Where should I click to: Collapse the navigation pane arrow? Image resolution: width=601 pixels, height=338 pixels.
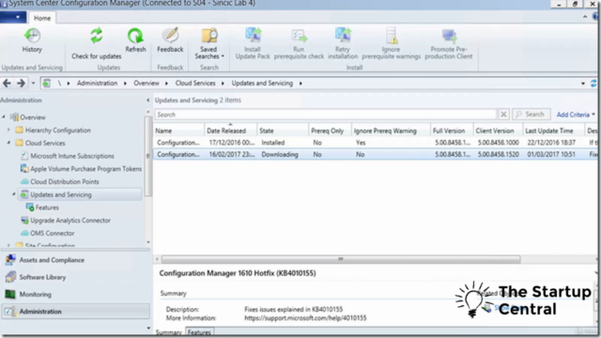(148, 100)
